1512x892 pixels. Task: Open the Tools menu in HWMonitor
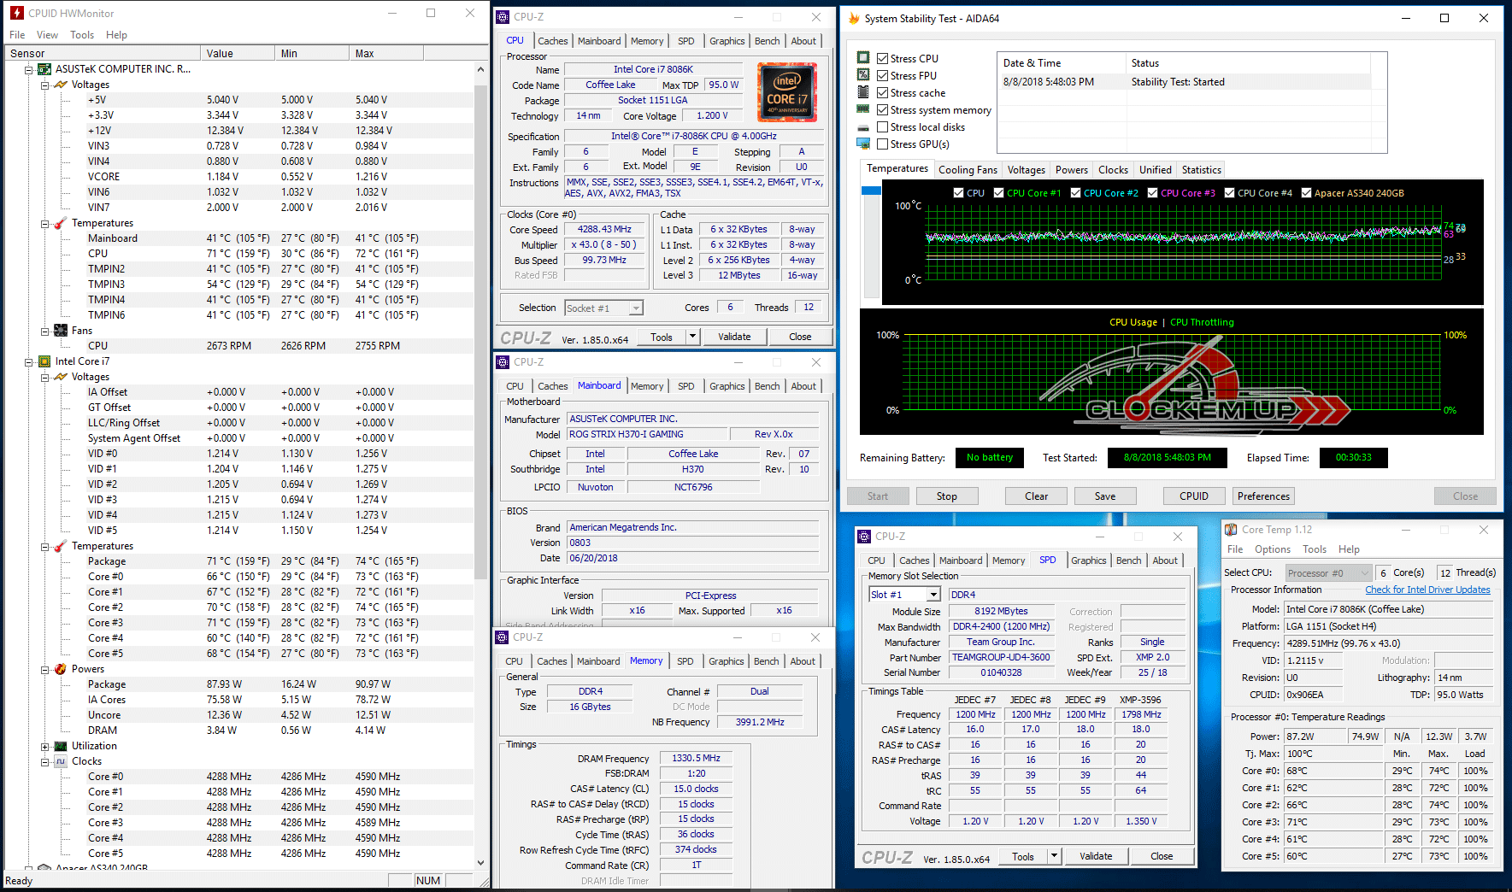pos(82,35)
